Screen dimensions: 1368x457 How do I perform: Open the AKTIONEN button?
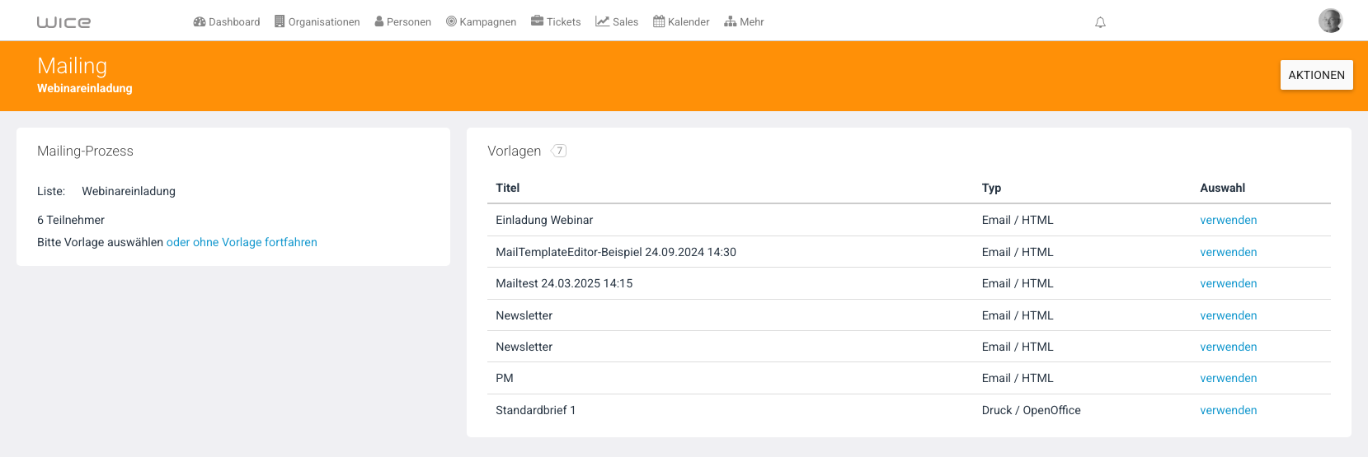(x=1316, y=75)
